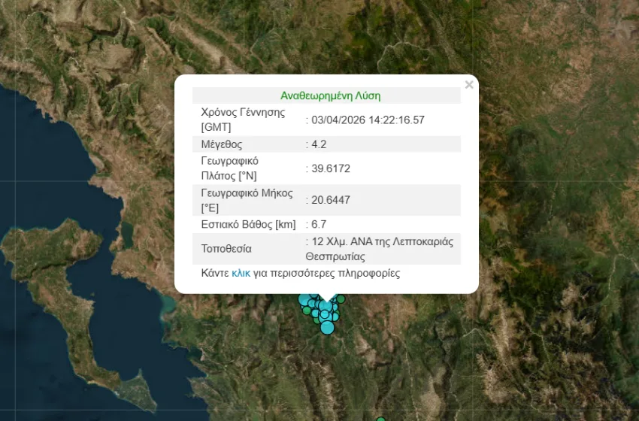Select the 'Χρόνος Γέννησης [GMT]' label
639x421 pixels.
coord(243,120)
